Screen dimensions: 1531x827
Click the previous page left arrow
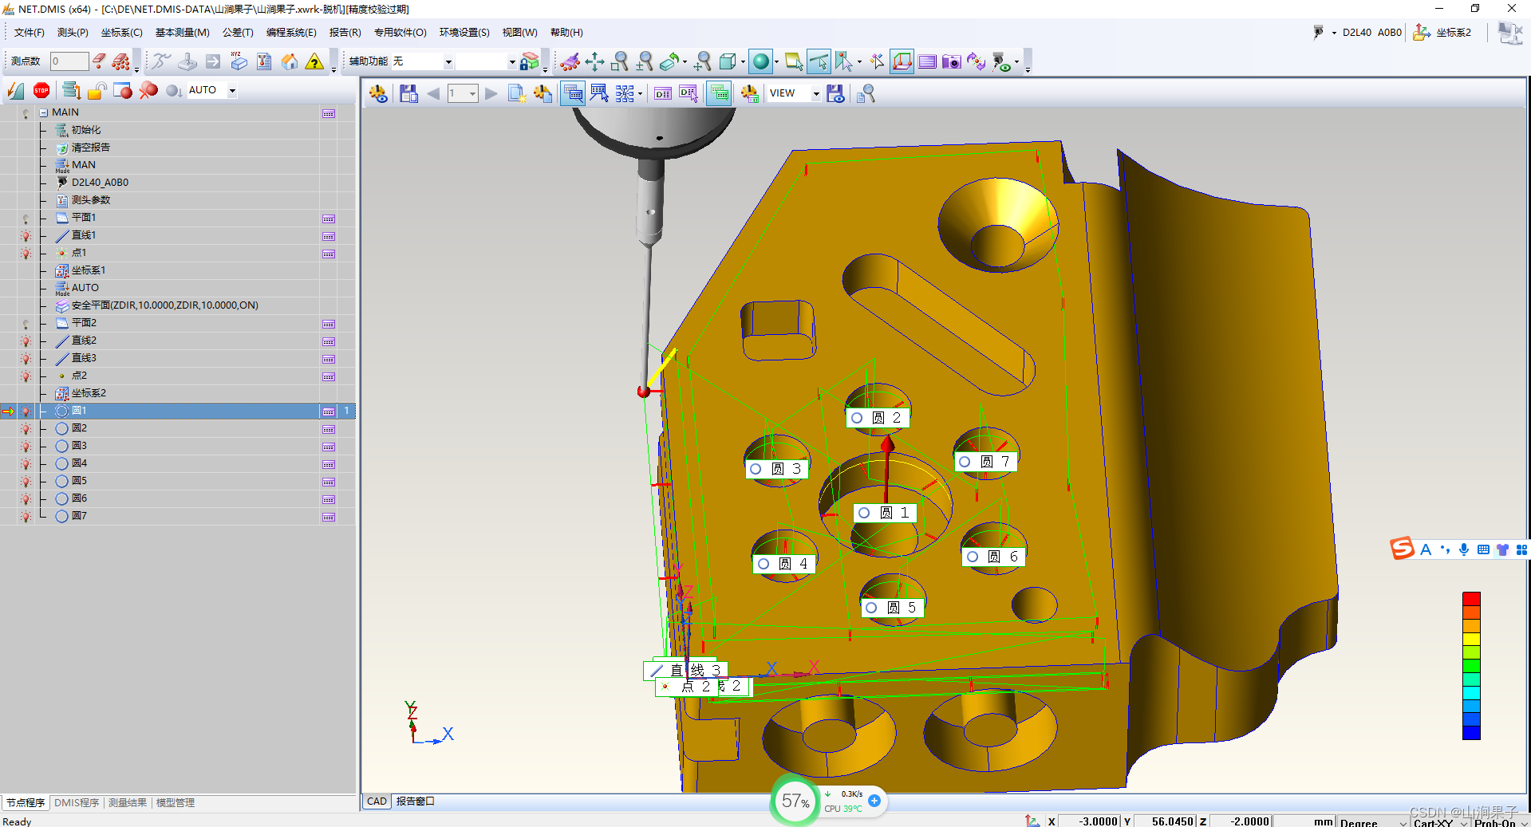433,94
